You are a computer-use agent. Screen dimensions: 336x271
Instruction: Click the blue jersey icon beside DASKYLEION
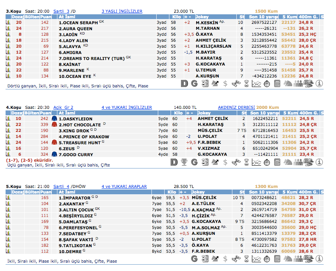point(55,119)
